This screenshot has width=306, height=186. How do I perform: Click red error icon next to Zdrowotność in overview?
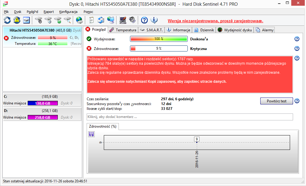pyautogui.click(x=89, y=48)
